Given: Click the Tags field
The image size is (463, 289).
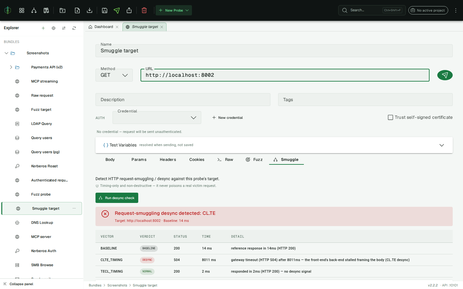Looking at the screenshot, I should coord(365,100).
